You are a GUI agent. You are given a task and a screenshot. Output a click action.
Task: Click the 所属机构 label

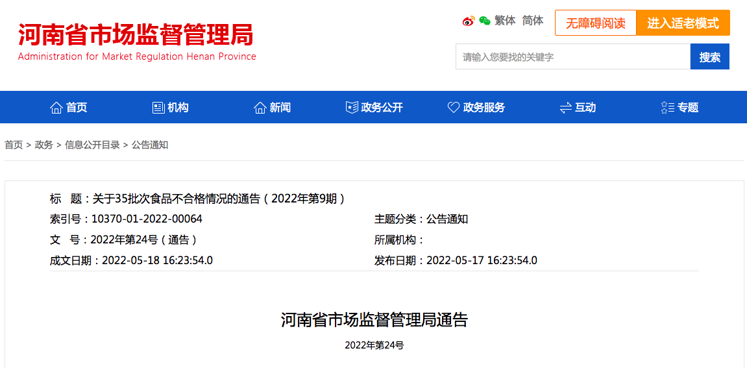399,239
